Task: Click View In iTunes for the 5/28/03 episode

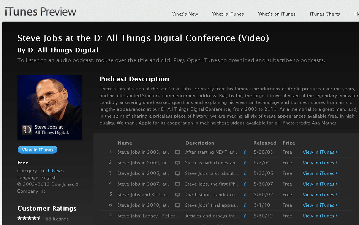Action: tap(320, 152)
